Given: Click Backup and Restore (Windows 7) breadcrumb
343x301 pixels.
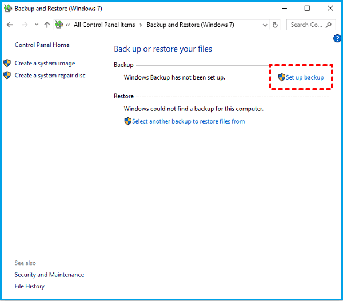Looking at the screenshot, I should (x=190, y=25).
